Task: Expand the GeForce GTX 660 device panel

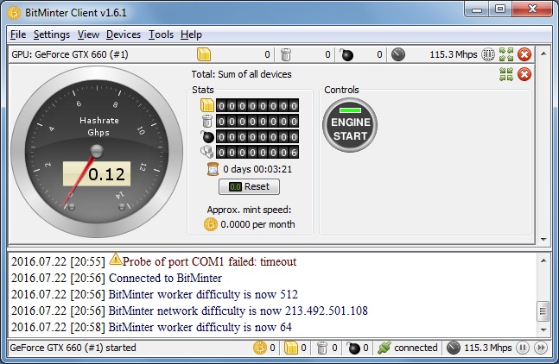Action: coord(506,54)
